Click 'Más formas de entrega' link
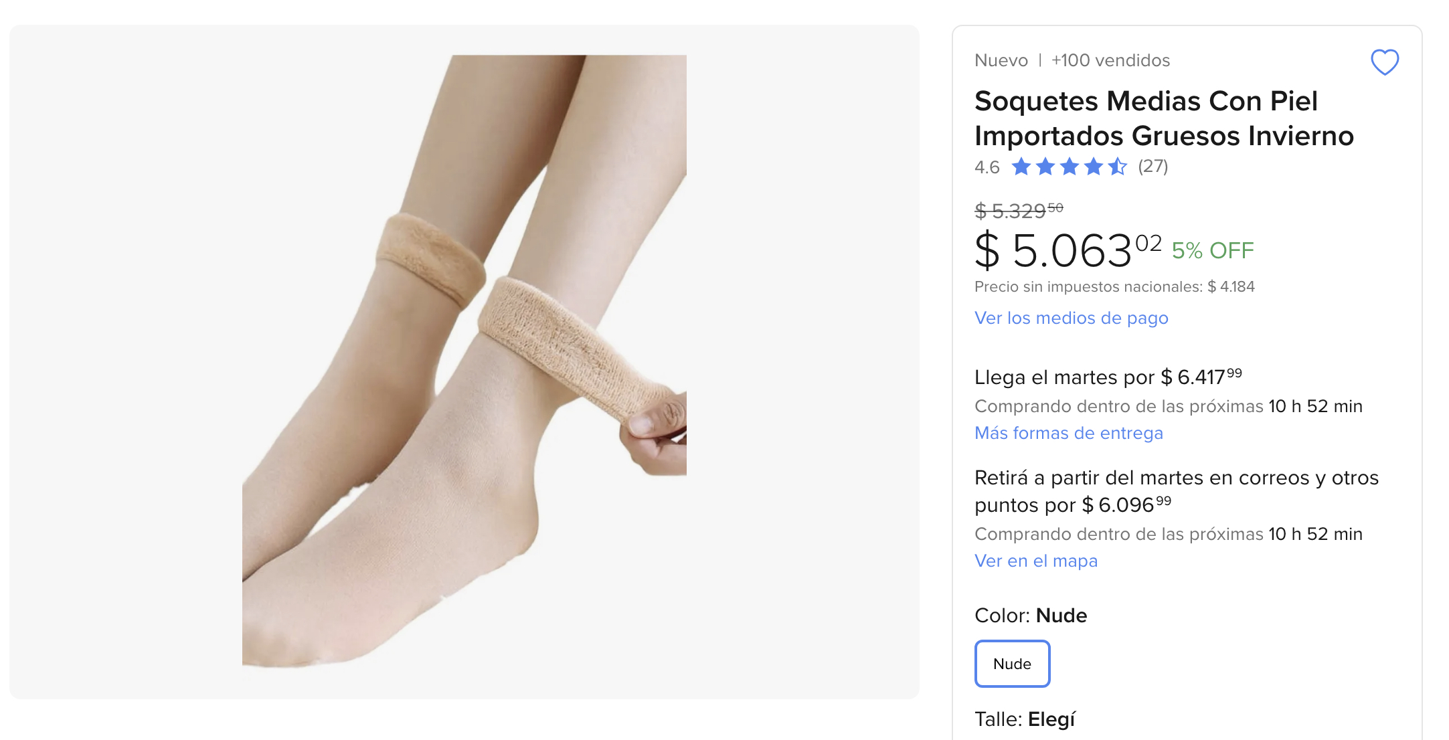Image resolution: width=1449 pixels, height=740 pixels. pos(1068,433)
